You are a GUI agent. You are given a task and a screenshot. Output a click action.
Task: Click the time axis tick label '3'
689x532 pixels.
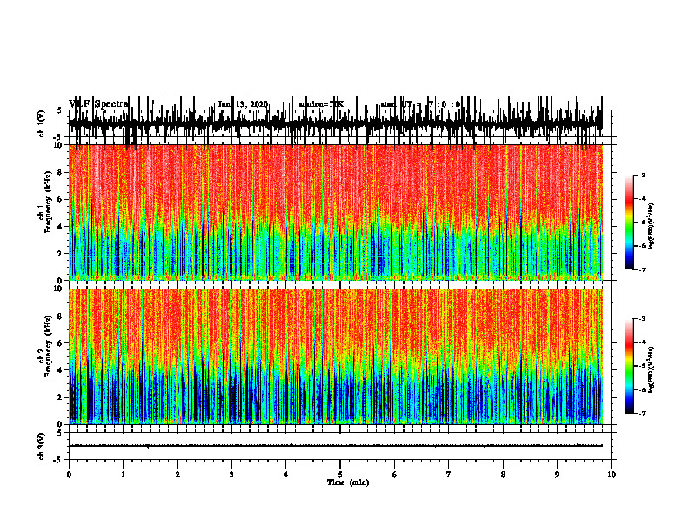tap(231, 475)
